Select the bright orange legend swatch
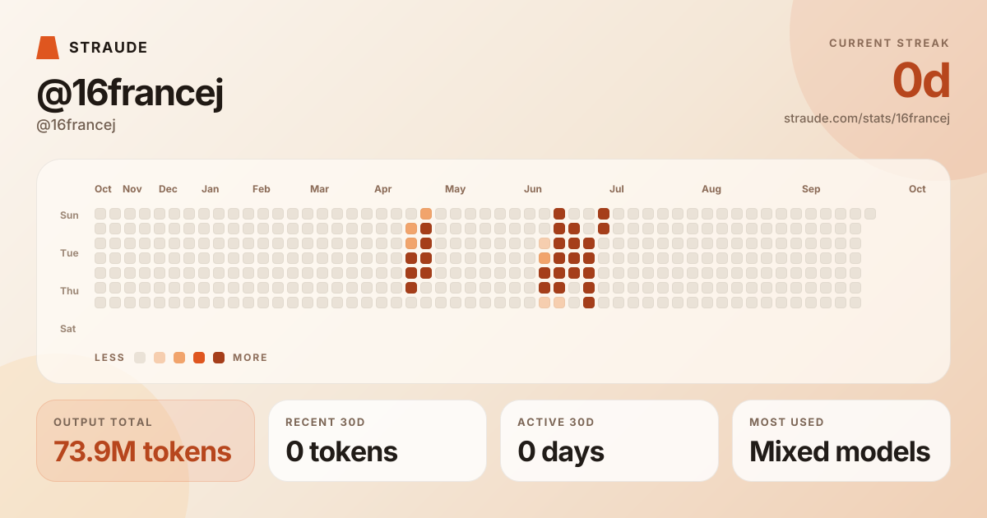The image size is (987, 518). point(199,358)
